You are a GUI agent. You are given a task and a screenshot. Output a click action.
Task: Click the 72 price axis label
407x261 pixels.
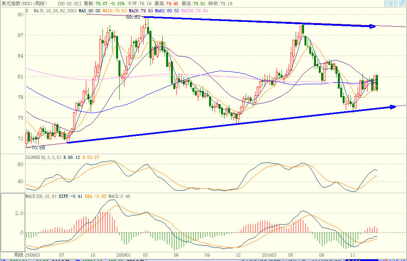coord(20,139)
